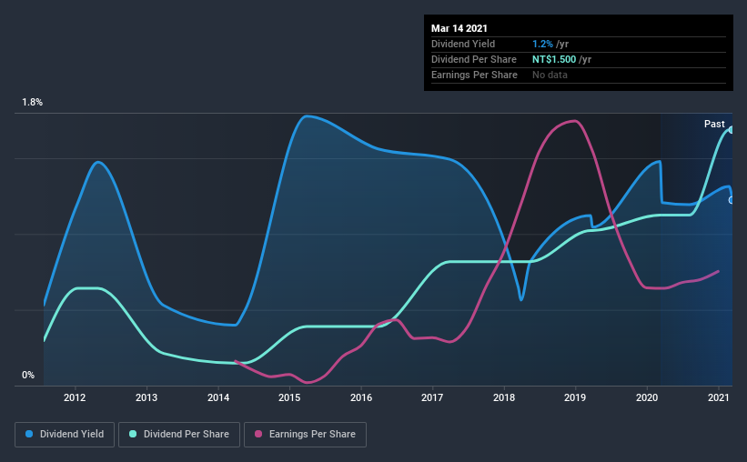Click the Dividend Per Share tooltip row label
Image resolution: width=747 pixels, height=462 pixels.
point(474,59)
